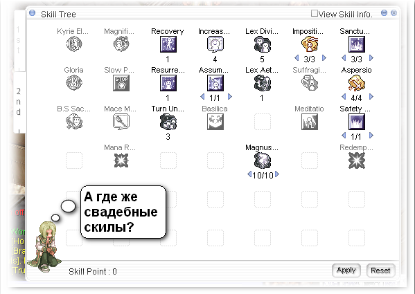415x294 pixels.
Task: Select the Aspersio skill icon
Action: point(357,83)
